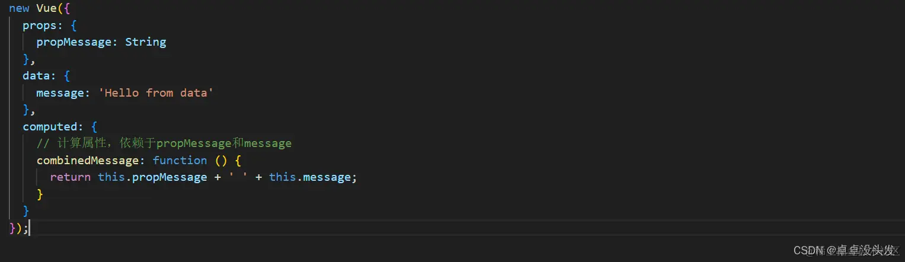Viewport: 905px width, 262px height.
Task: Click the 'Vue' constructor name
Action: pyautogui.click(x=46, y=8)
